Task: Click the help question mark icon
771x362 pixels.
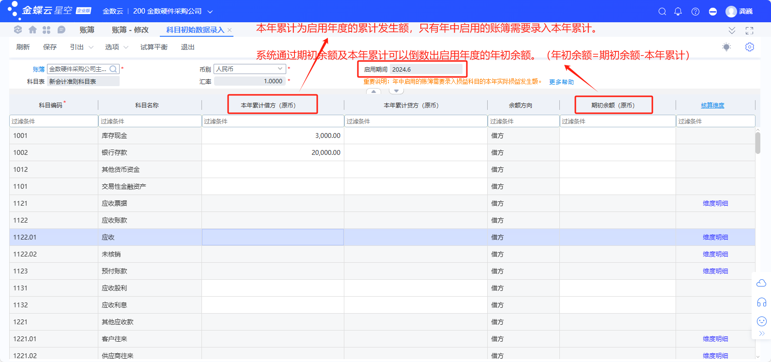Action: pos(695,12)
